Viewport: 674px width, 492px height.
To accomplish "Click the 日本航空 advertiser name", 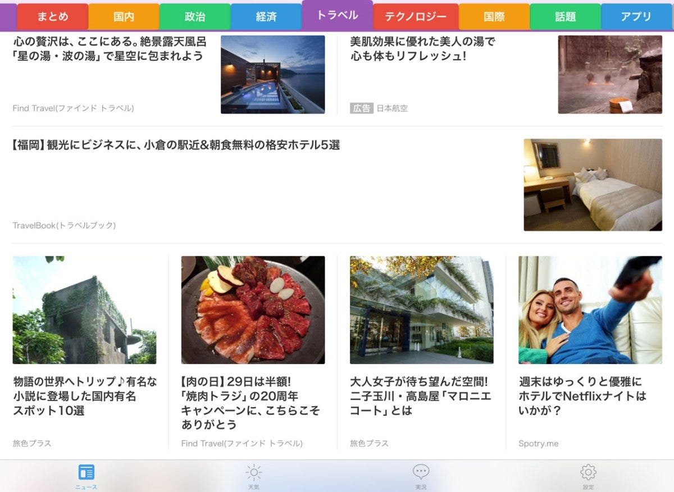I will click(392, 108).
